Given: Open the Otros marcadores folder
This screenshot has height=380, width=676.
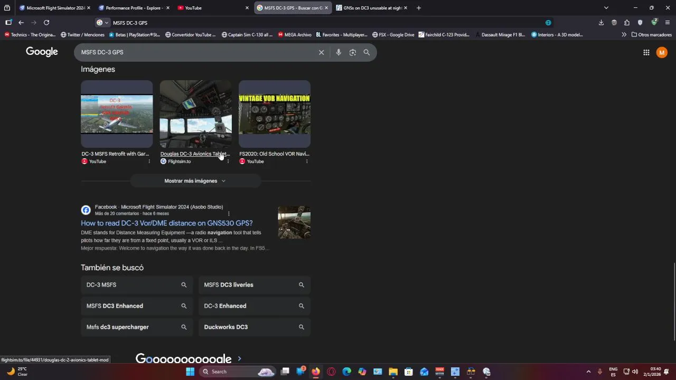Looking at the screenshot, I should coord(652,35).
